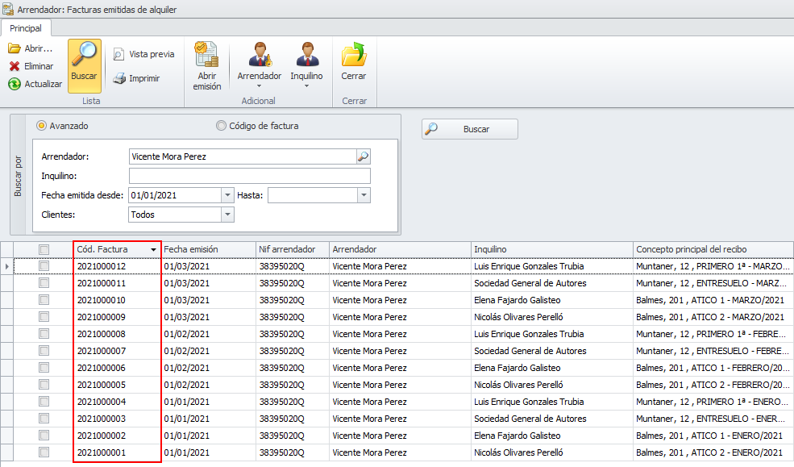Switch to the Principal ribbon tab
This screenshot has width=794, height=467.
(x=26, y=28)
